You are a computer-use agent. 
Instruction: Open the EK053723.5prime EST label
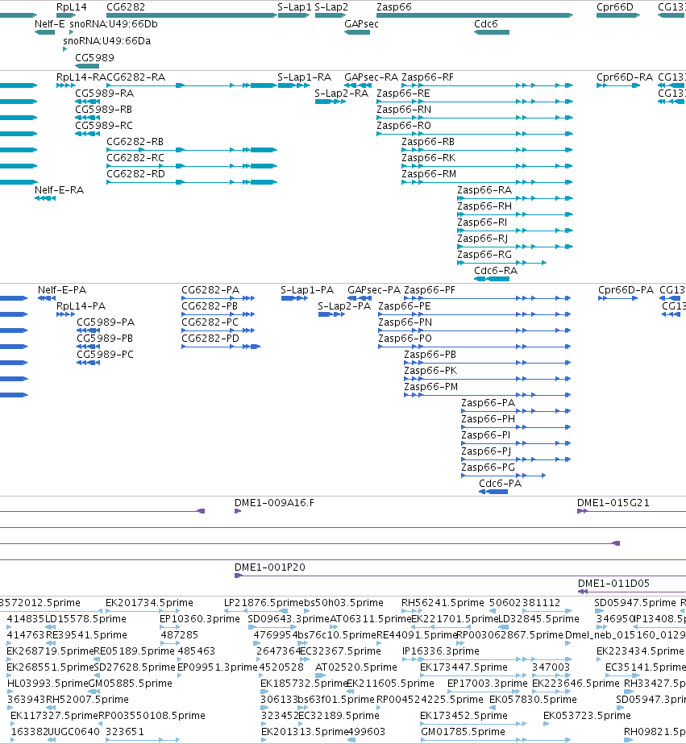pos(587,716)
